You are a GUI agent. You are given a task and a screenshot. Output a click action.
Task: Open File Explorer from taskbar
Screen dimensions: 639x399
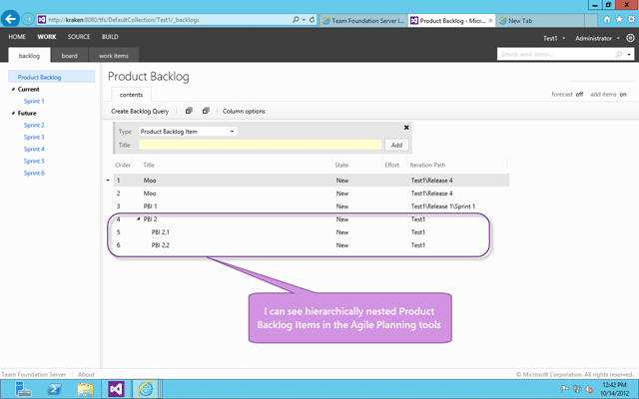[85, 389]
